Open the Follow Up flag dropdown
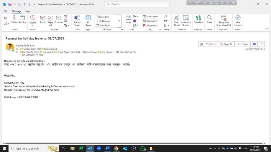The image size is (271, 152). 152,25
